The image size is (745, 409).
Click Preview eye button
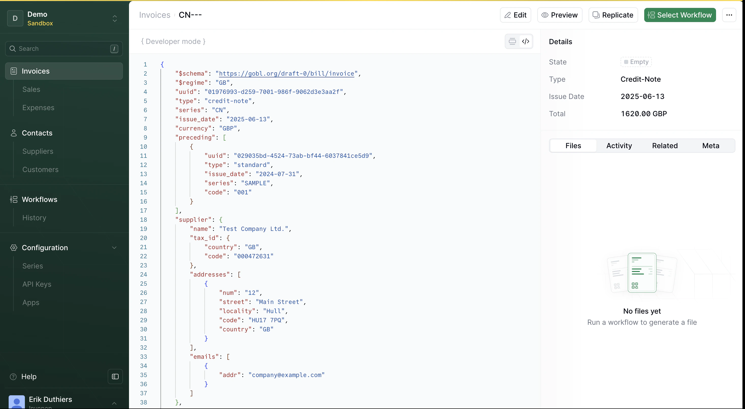pos(559,15)
